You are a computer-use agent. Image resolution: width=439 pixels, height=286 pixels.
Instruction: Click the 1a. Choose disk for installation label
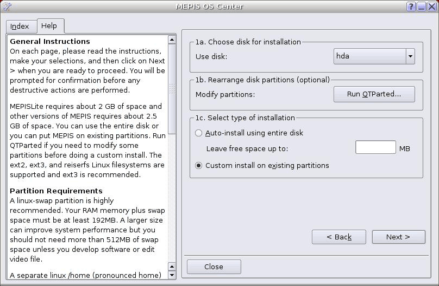coord(248,42)
